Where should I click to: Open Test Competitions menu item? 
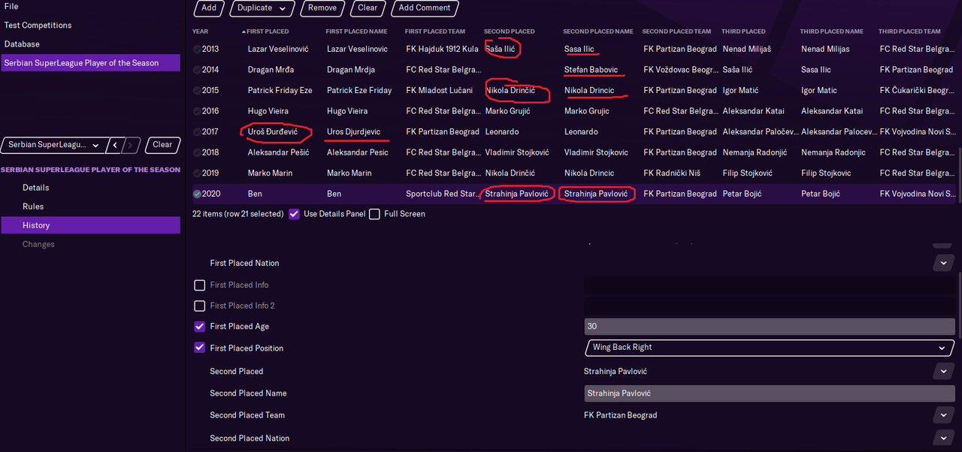pyautogui.click(x=38, y=26)
